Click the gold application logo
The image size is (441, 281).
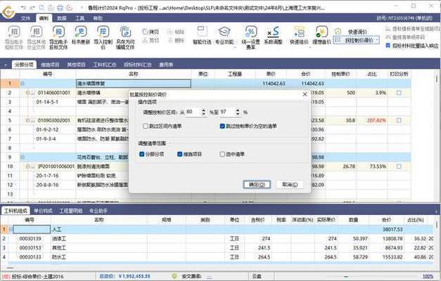(8, 11)
